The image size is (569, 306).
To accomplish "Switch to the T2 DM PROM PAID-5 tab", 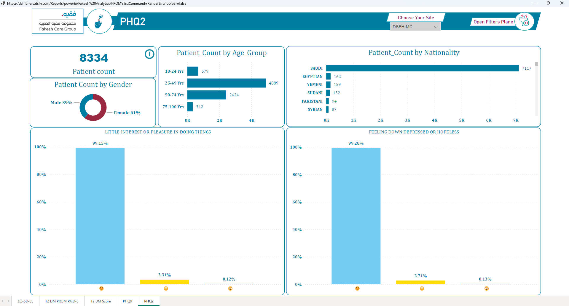I will pyautogui.click(x=62, y=301).
